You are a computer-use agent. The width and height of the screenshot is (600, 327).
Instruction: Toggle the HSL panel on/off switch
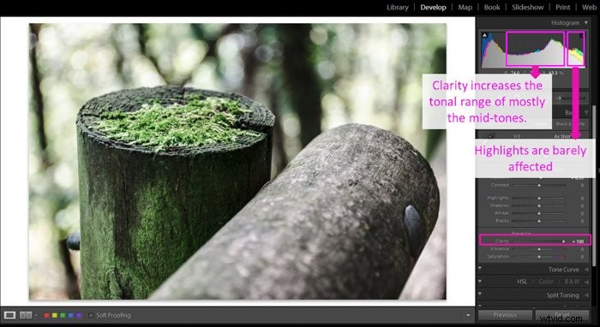coord(480,281)
